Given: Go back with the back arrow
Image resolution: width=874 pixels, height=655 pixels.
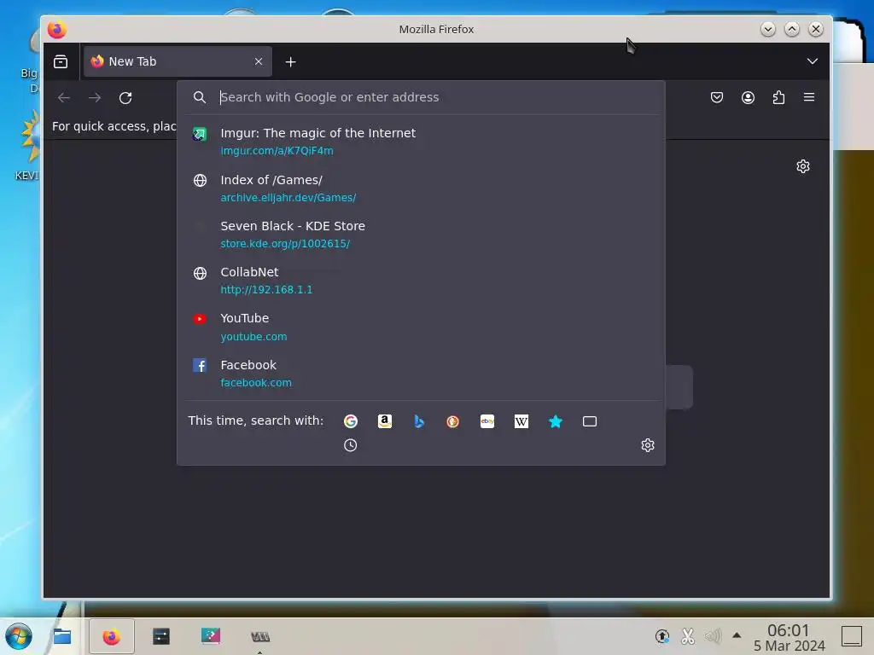Looking at the screenshot, I should click(64, 98).
